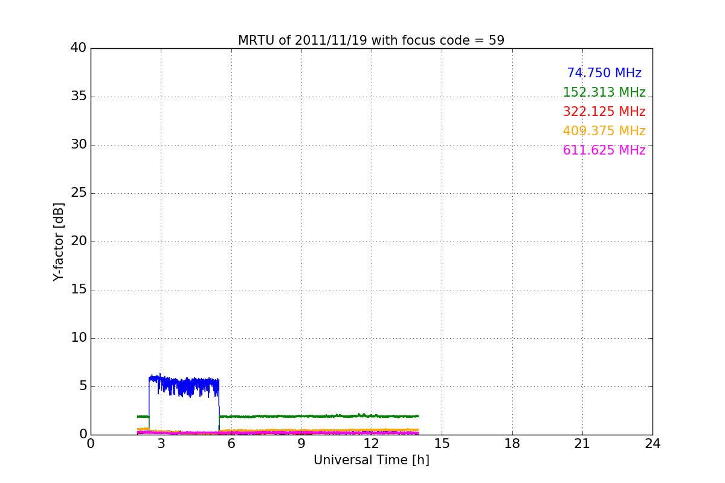725x483 pixels.
Task: Click the y-axis tick label 15
Action: click(x=79, y=290)
